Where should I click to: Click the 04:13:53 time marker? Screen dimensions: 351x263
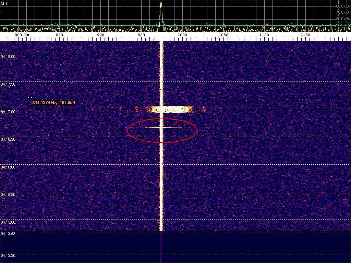tap(8, 234)
